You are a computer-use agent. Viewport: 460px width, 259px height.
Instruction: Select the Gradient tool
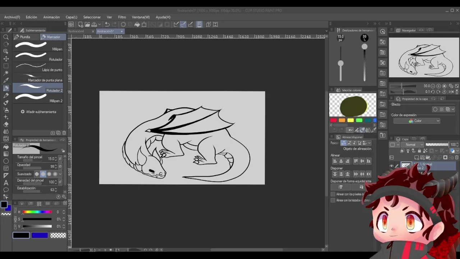coord(6,154)
